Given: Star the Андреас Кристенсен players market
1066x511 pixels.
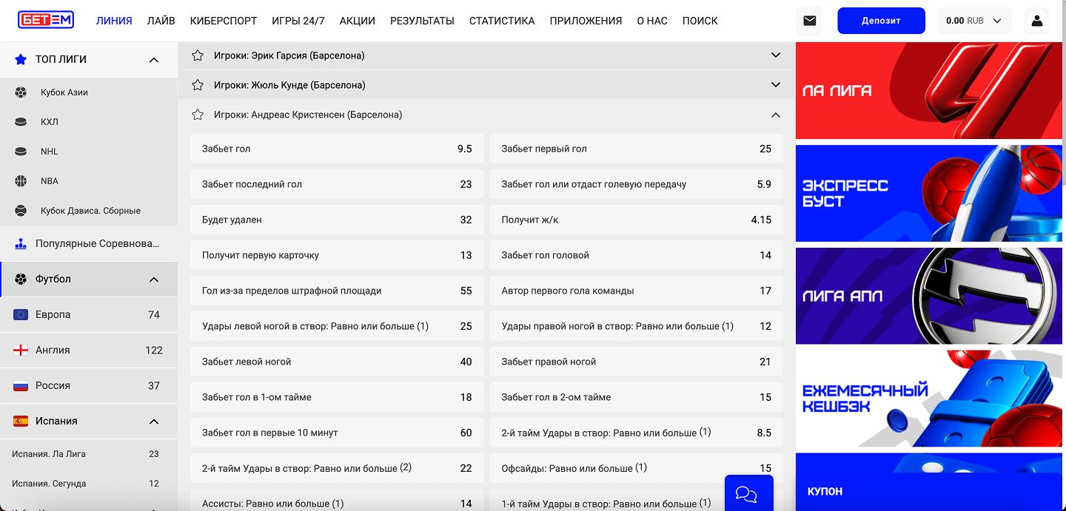Looking at the screenshot, I should click(198, 115).
